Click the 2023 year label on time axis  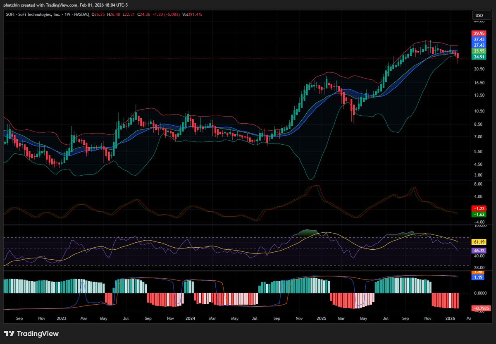tap(62, 318)
